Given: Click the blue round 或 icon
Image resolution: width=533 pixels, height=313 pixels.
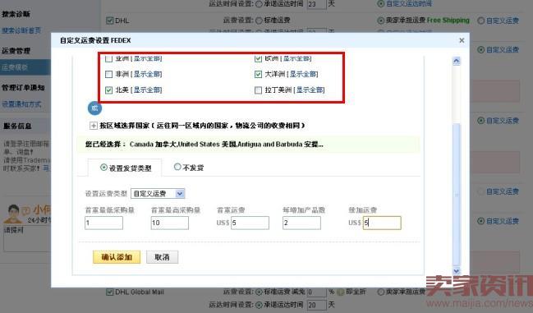Looking at the screenshot, I should pyautogui.click(x=94, y=108).
